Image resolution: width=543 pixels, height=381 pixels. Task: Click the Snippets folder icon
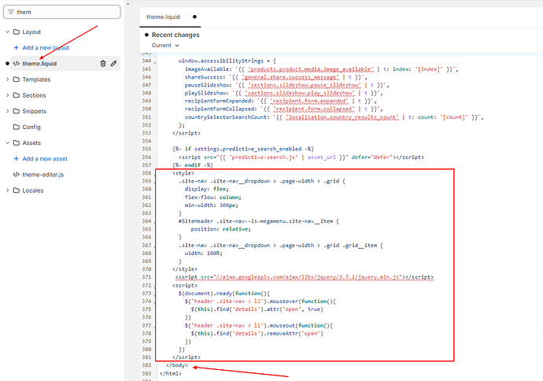click(17, 111)
